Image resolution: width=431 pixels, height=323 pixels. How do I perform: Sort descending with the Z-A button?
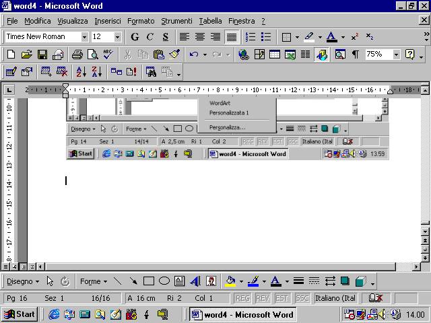(x=97, y=72)
